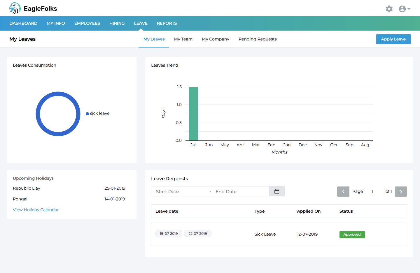Screen dimensions: 420x273
Task: Click the green Jul bar in Leaves Trend
Action: tap(193, 114)
